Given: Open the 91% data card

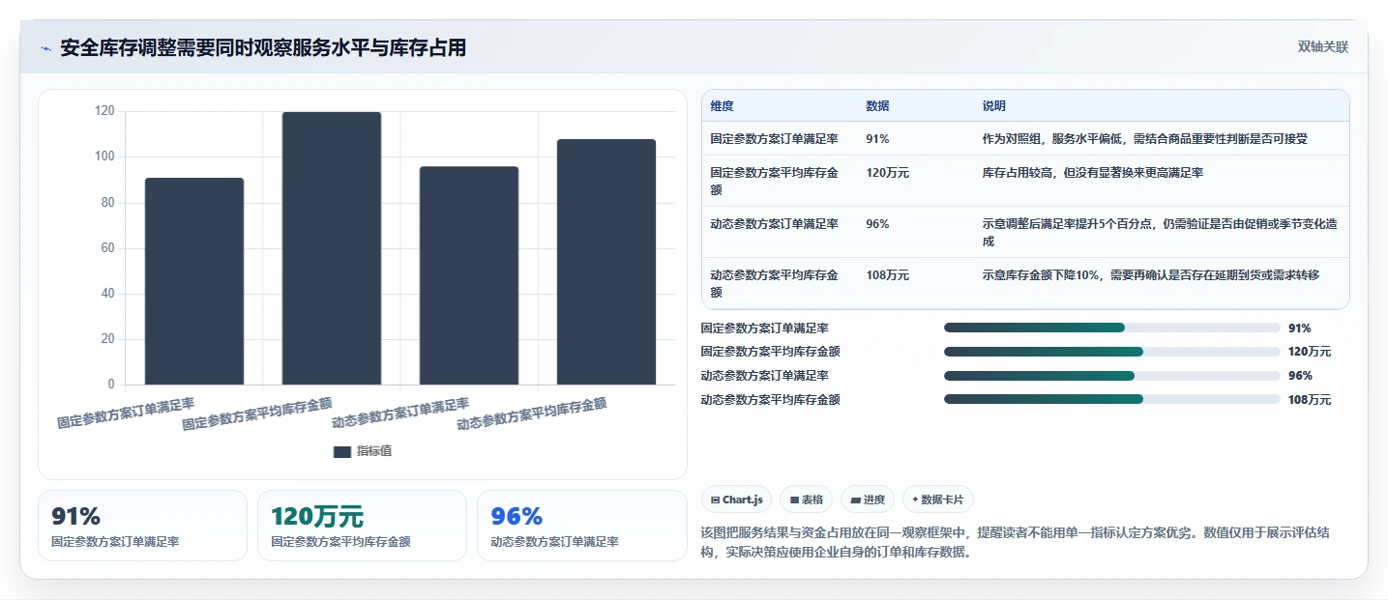Looking at the screenshot, I should click(x=142, y=526).
